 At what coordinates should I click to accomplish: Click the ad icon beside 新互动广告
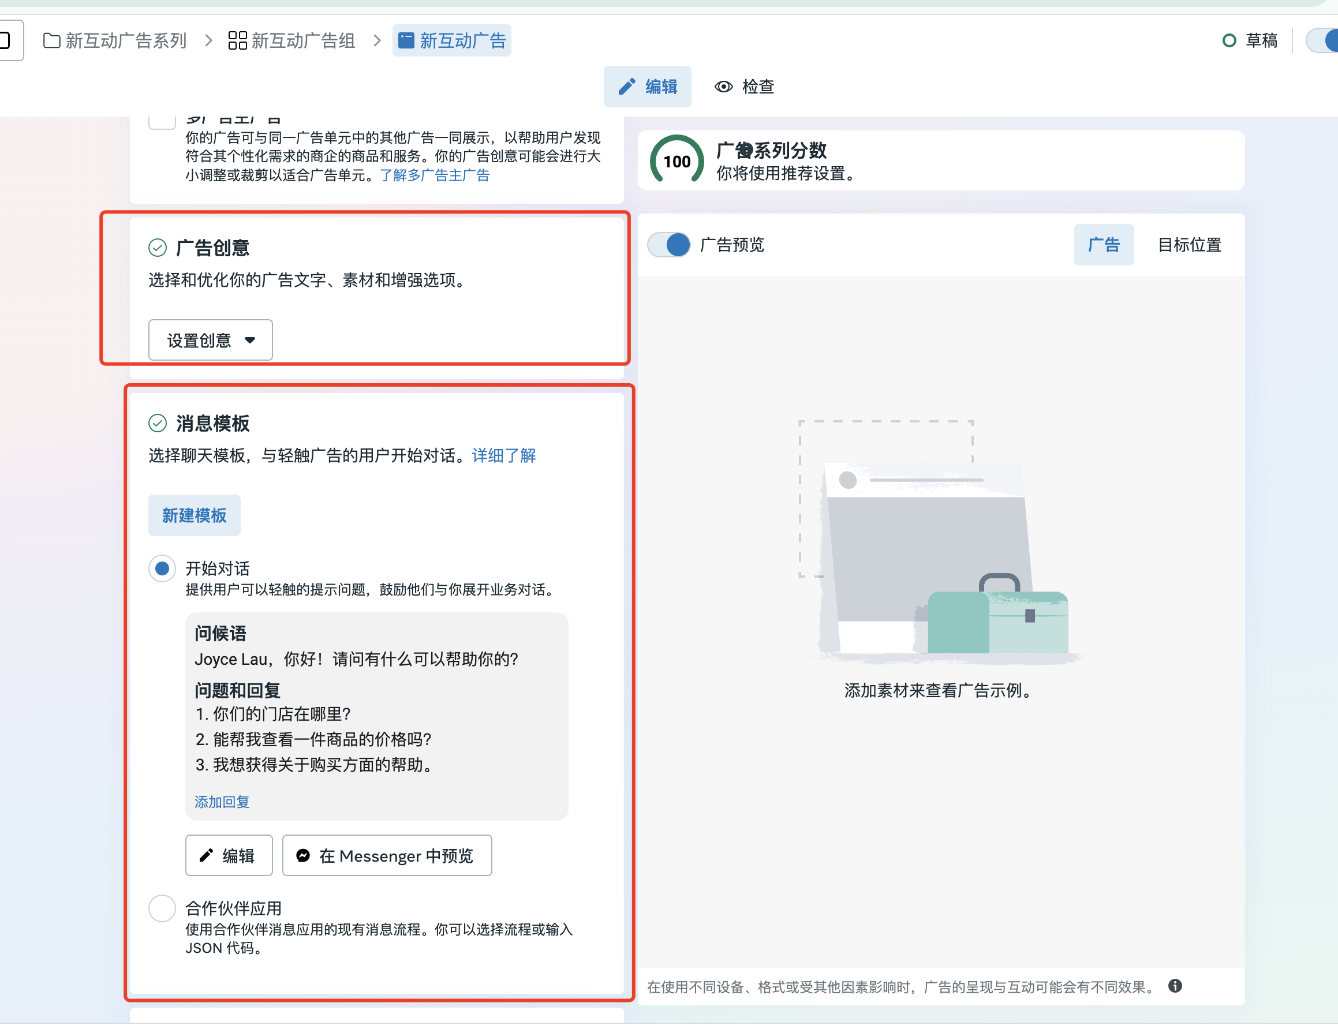click(x=406, y=40)
